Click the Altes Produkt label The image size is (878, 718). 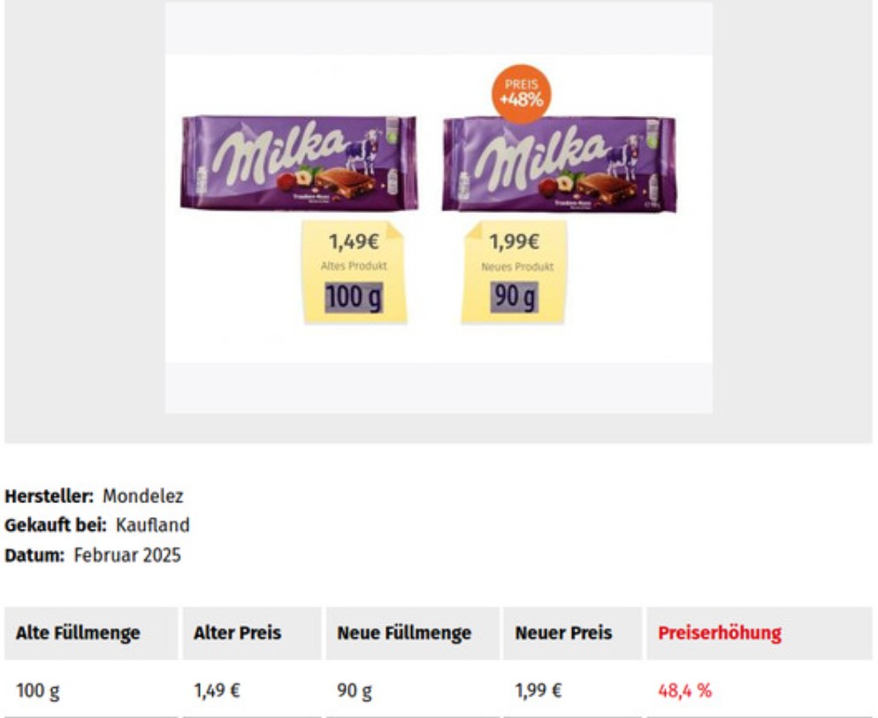click(354, 266)
